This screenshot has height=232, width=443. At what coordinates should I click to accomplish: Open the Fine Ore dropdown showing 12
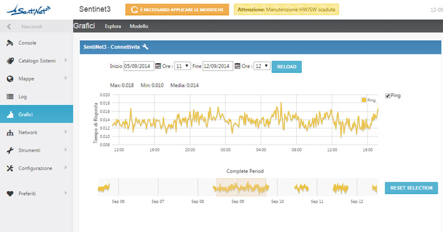point(261,66)
